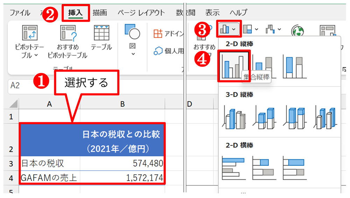Expand the hierarchy chart dropdown

tap(251, 29)
